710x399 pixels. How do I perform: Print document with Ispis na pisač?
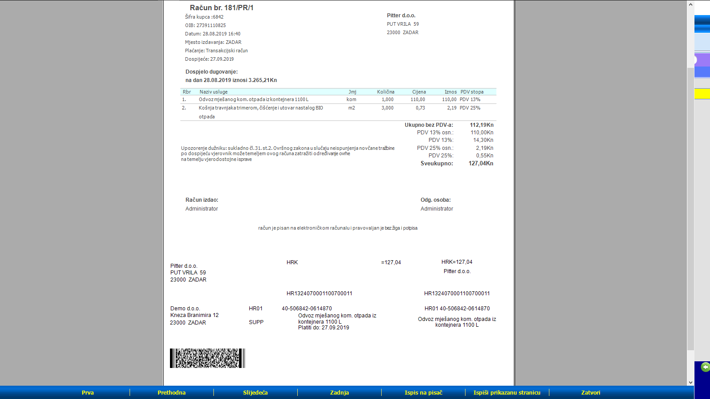point(423,392)
